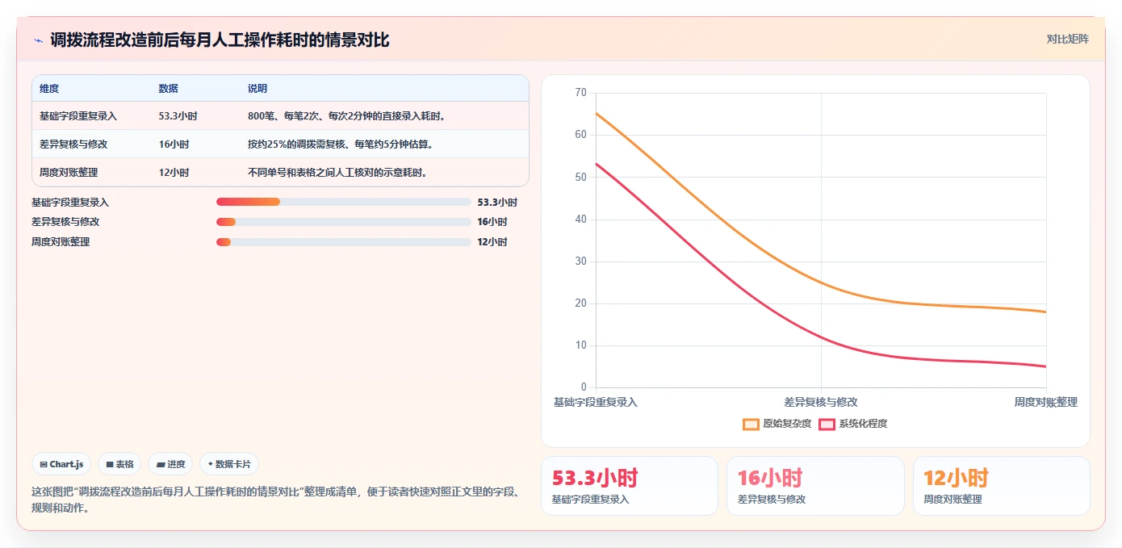This screenshot has height=548, width=1122.
Task: Click the 12小时 value next to the progress bar
Action: coord(492,242)
